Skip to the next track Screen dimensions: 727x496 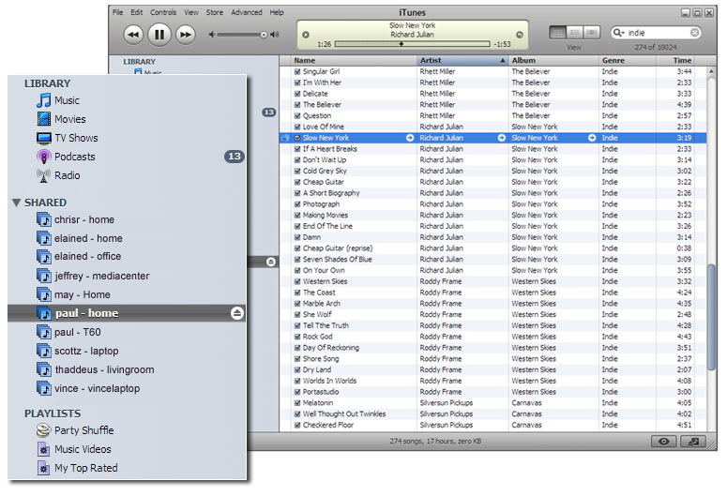(x=186, y=35)
